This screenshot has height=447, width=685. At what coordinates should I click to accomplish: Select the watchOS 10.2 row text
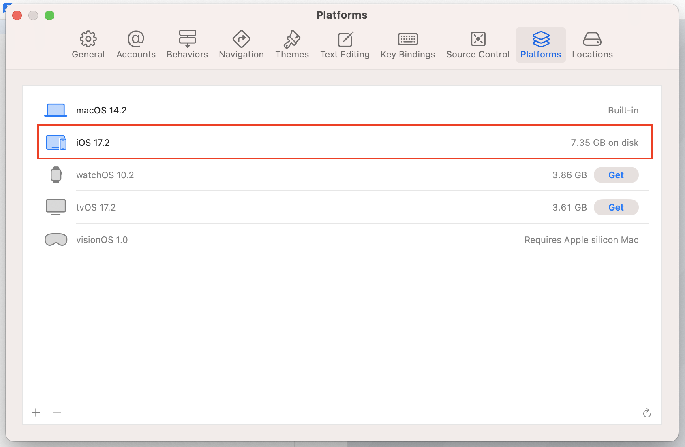tap(105, 175)
